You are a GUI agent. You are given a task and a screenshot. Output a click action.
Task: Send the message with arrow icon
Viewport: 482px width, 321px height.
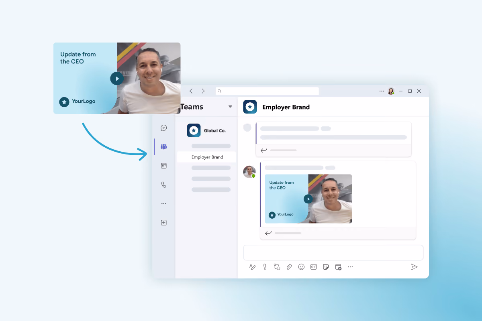(415, 267)
